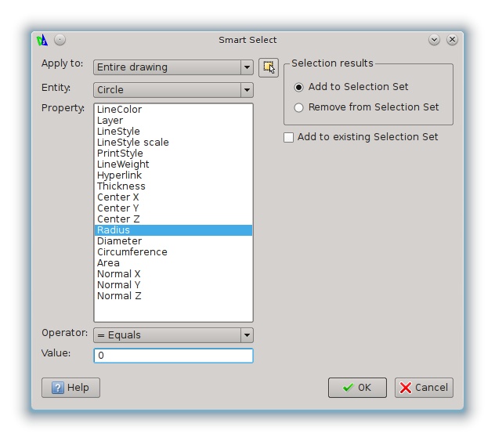Click the pin window button in title bar
495x441 pixels.
click(60, 40)
